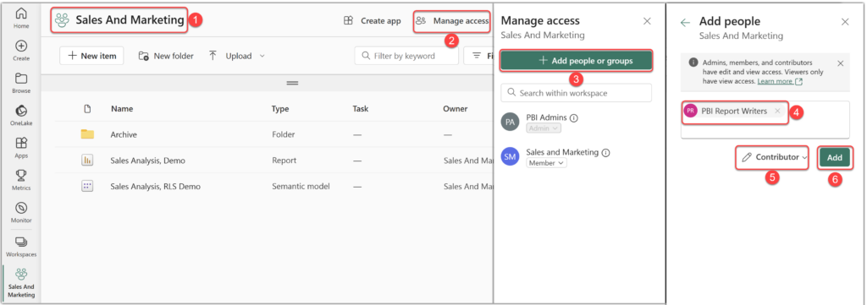
Task: Open Metrics trophy icon
Action: (21, 180)
